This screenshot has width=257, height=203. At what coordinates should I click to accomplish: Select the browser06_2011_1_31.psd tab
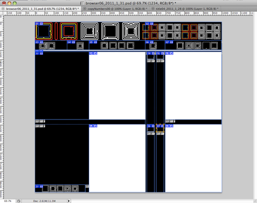pos(41,9)
